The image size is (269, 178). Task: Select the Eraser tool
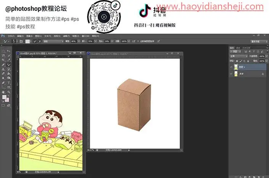click(3, 74)
